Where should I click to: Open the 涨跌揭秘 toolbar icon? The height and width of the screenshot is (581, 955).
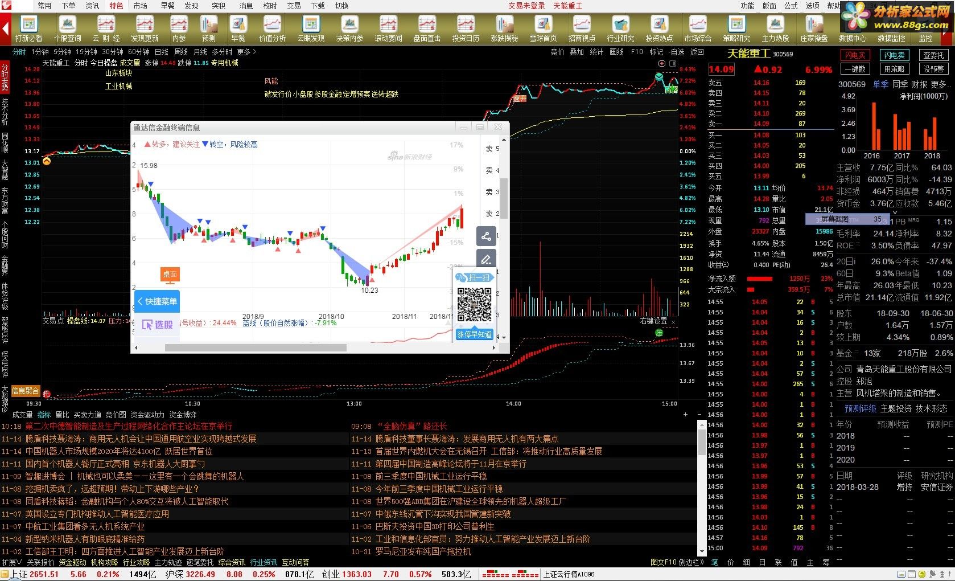(504, 28)
